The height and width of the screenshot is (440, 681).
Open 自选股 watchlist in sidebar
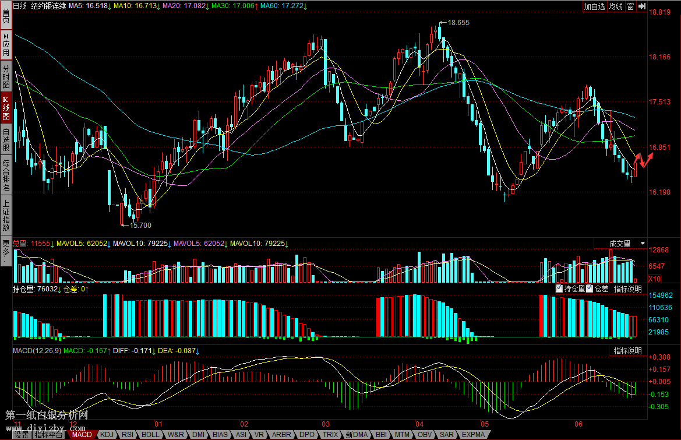pos(6,139)
